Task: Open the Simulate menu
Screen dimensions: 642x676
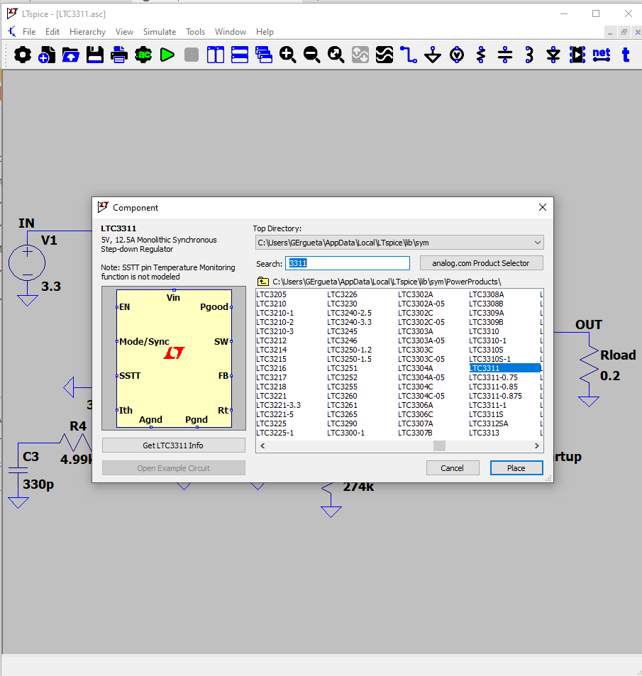Action: point(160,32)
